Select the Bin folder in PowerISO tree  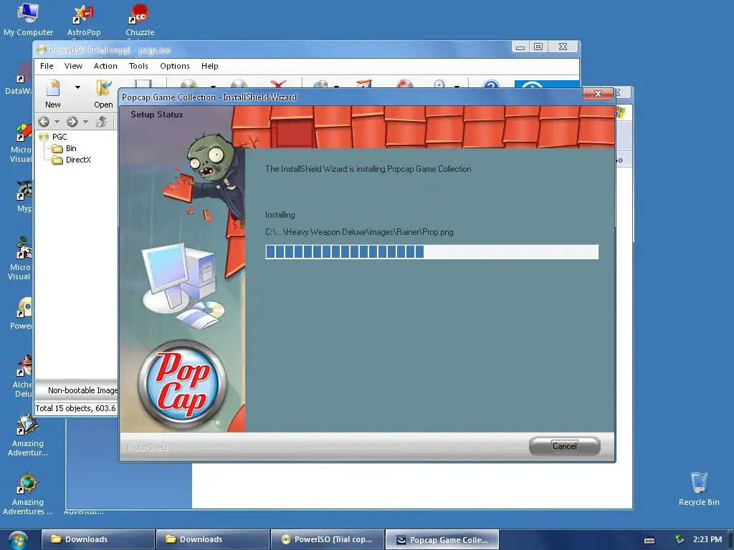[71, 148]
